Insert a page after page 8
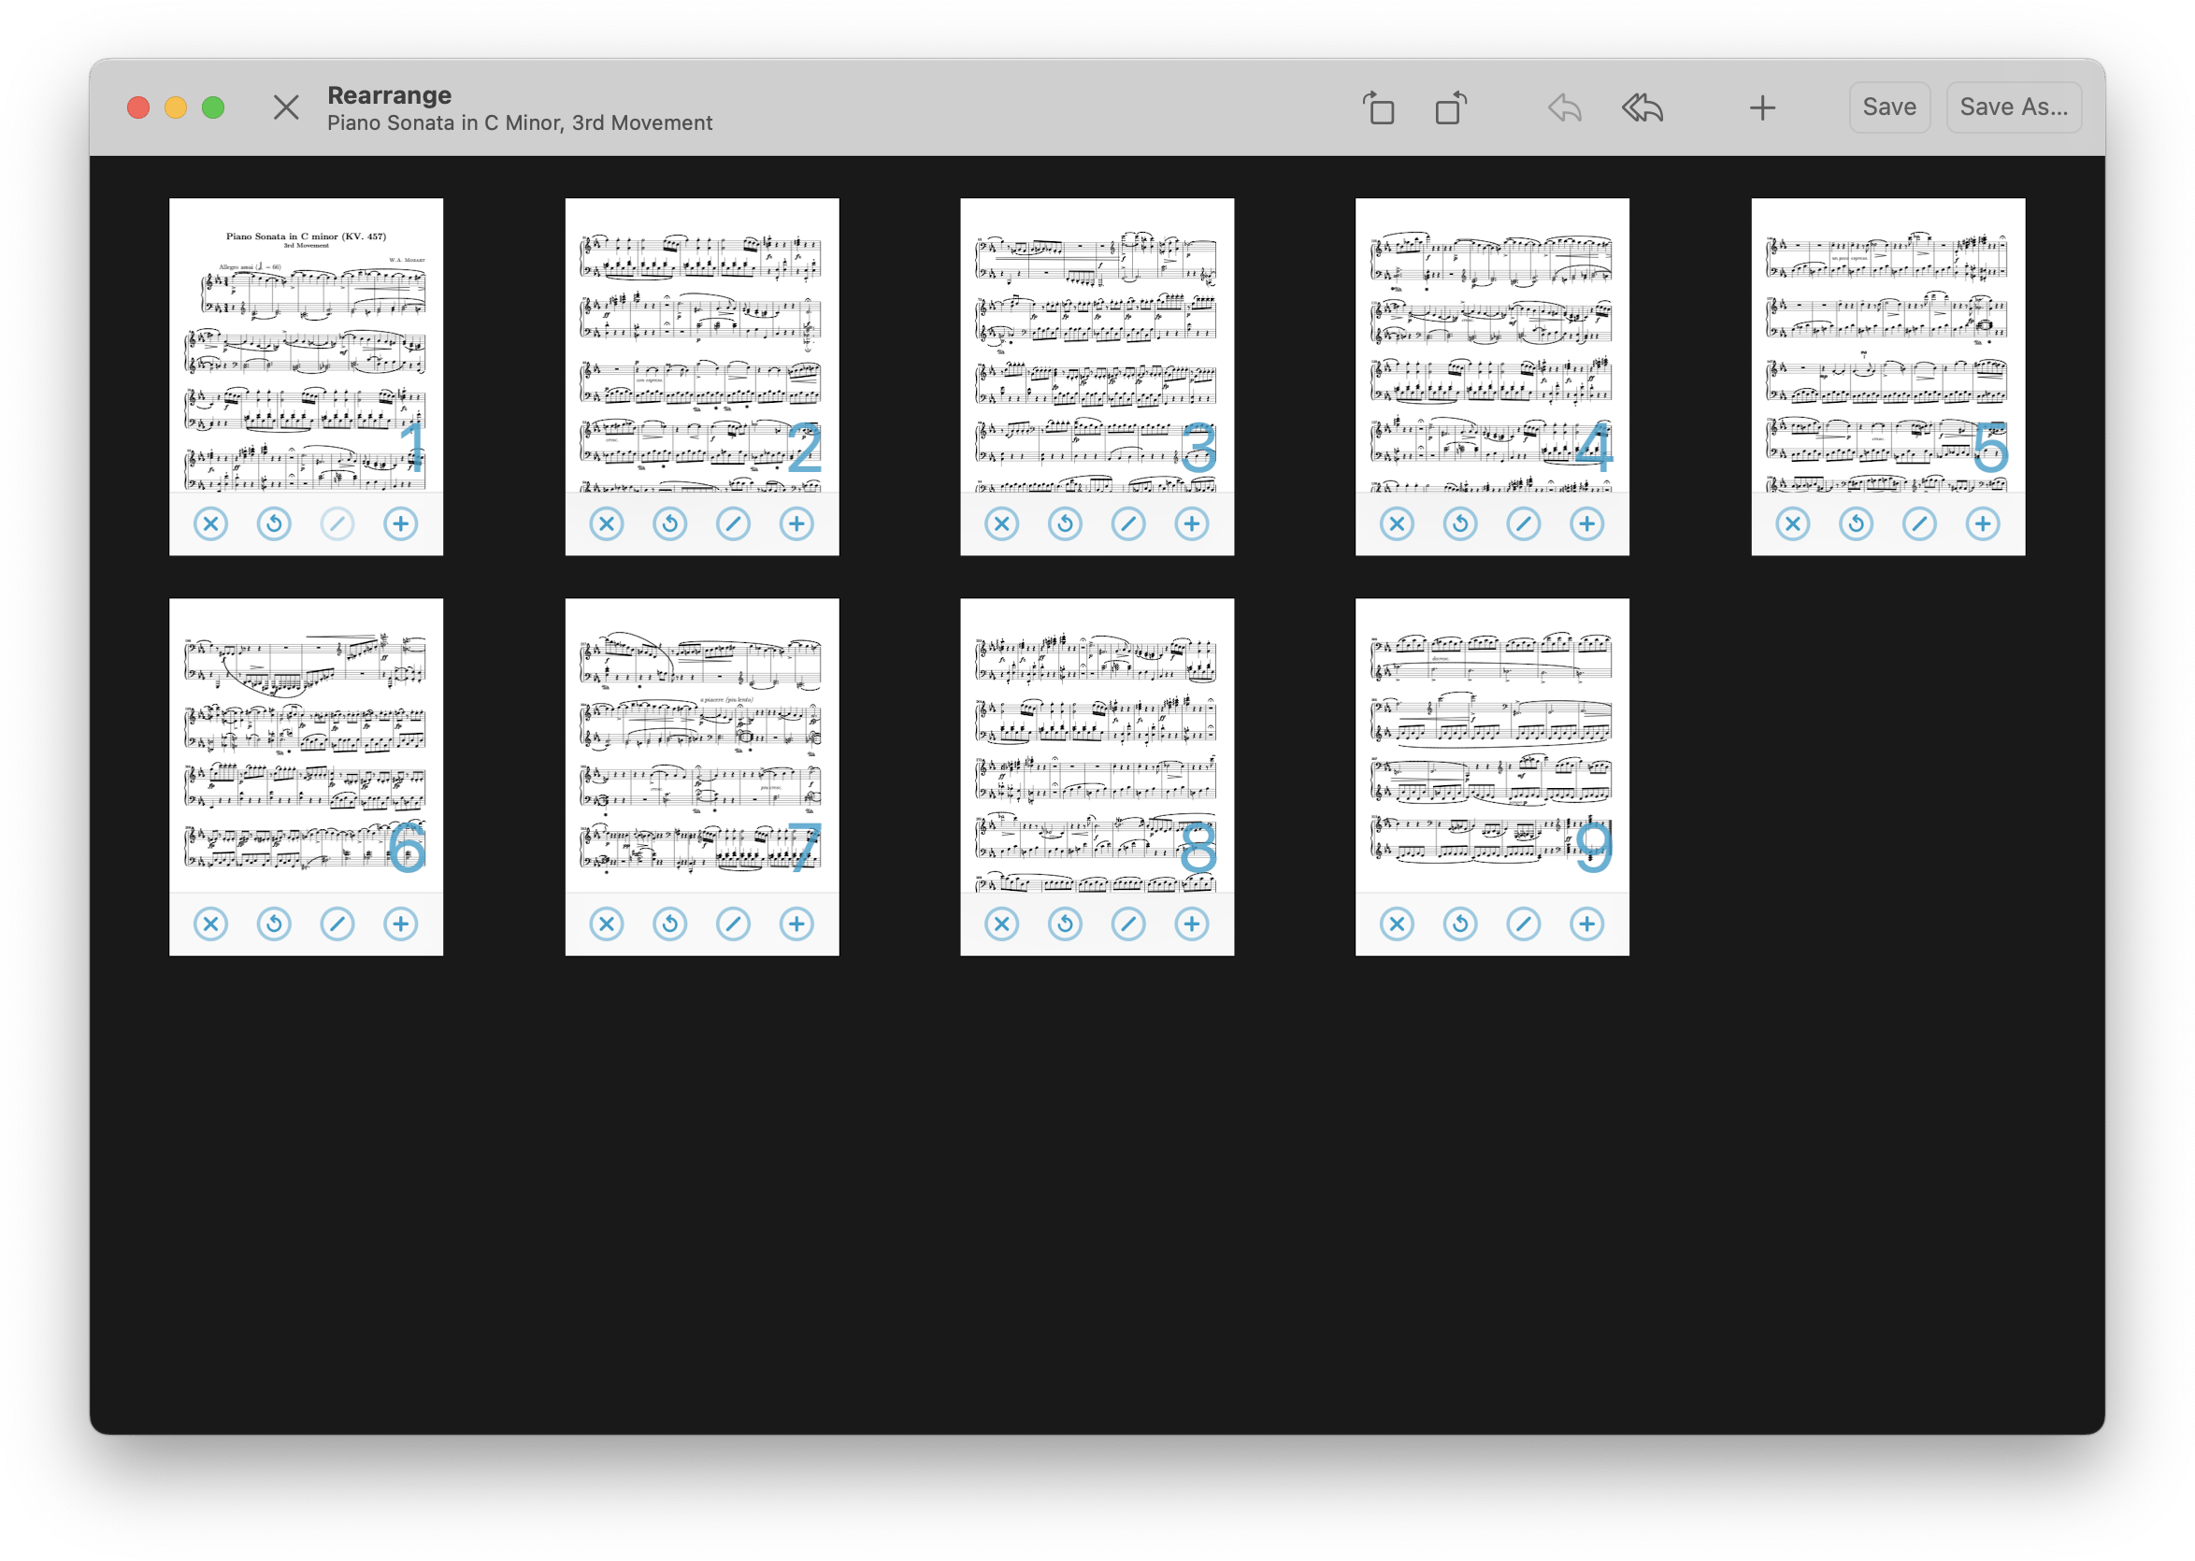This screenshot has height=1561, width=2195. tap(1192, 924)
